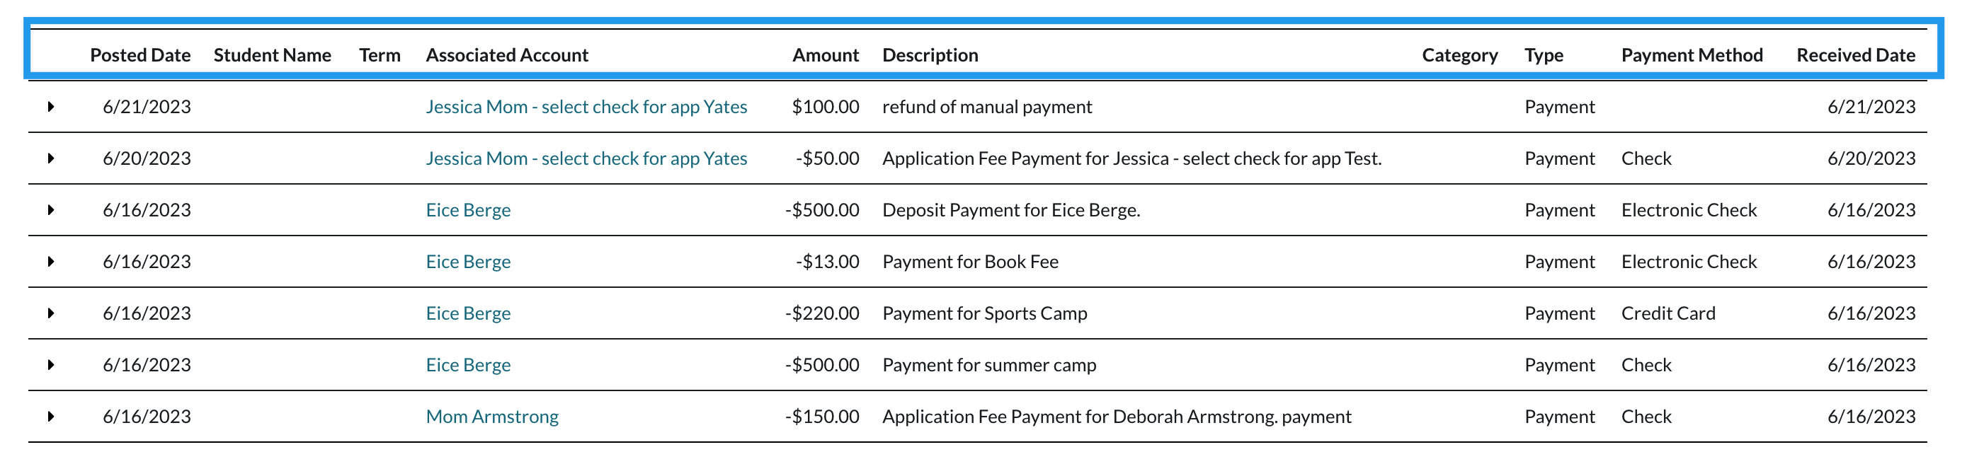Viewport: 1967px width, 464px height.
Task: Expand the Deborah Armstrong Application Fee row
Action: click(x=50, y=417)
